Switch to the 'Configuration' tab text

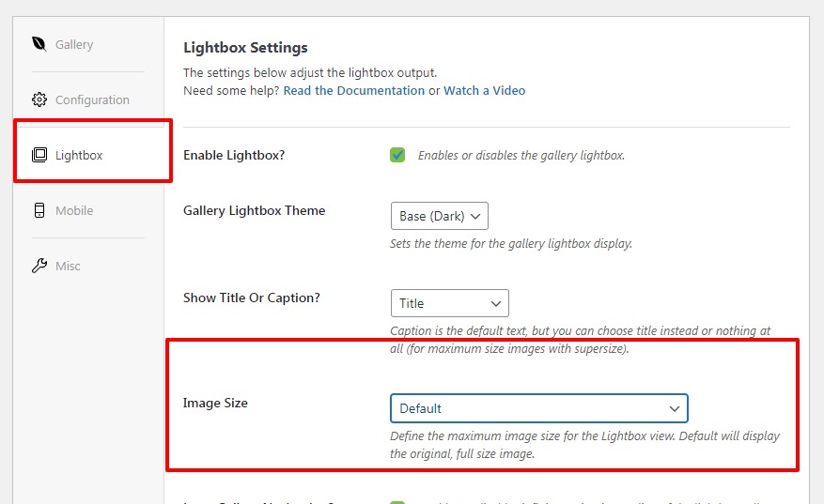[92, 99]
